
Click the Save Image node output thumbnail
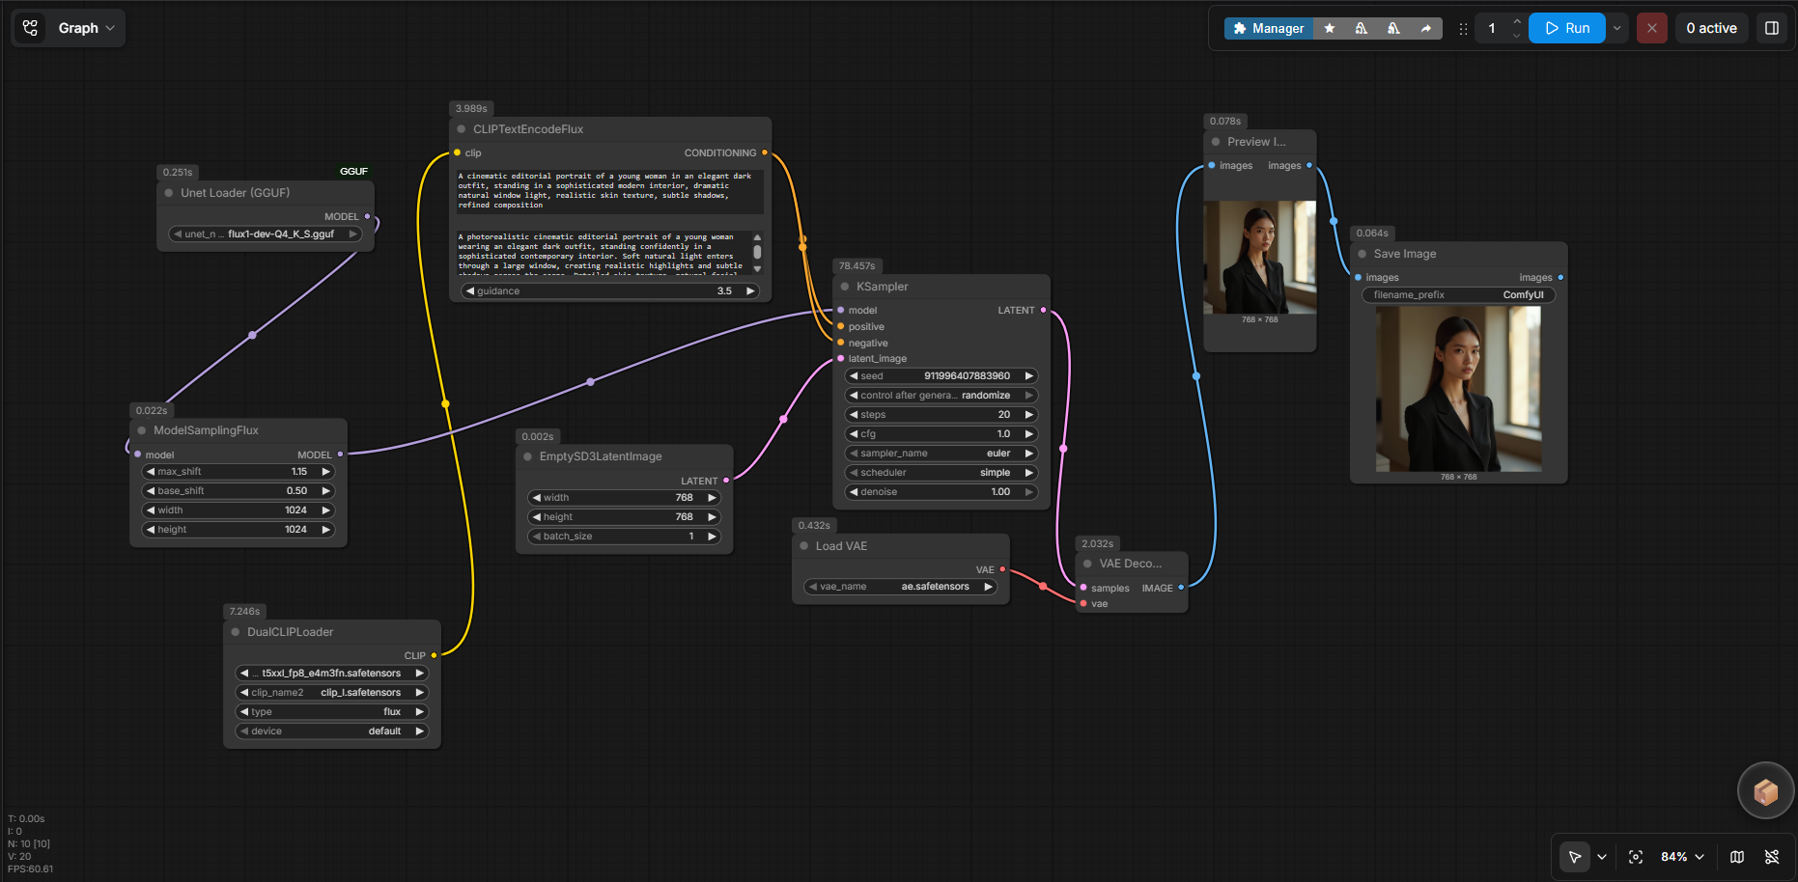[1458, 389]
